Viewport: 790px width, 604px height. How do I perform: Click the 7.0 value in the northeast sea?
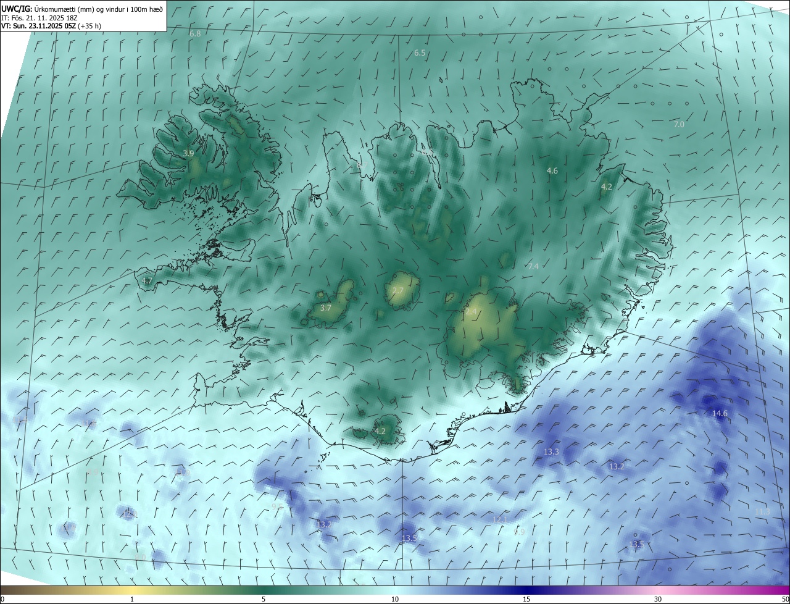coord(679,125)
